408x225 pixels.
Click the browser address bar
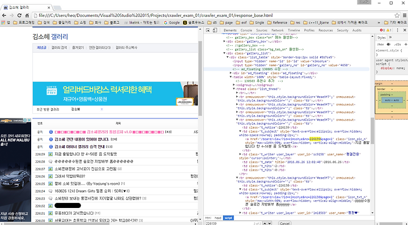tap(214, 15)
